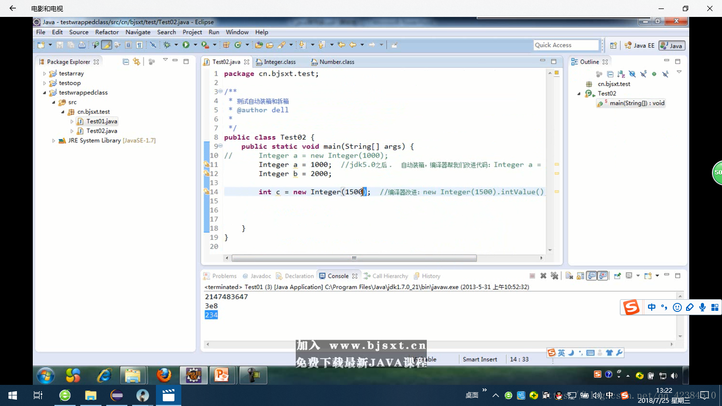Click Last Edit Location icon

[341, 45]
